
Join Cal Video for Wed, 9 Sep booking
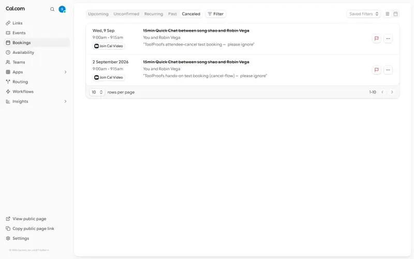[109, 46]
